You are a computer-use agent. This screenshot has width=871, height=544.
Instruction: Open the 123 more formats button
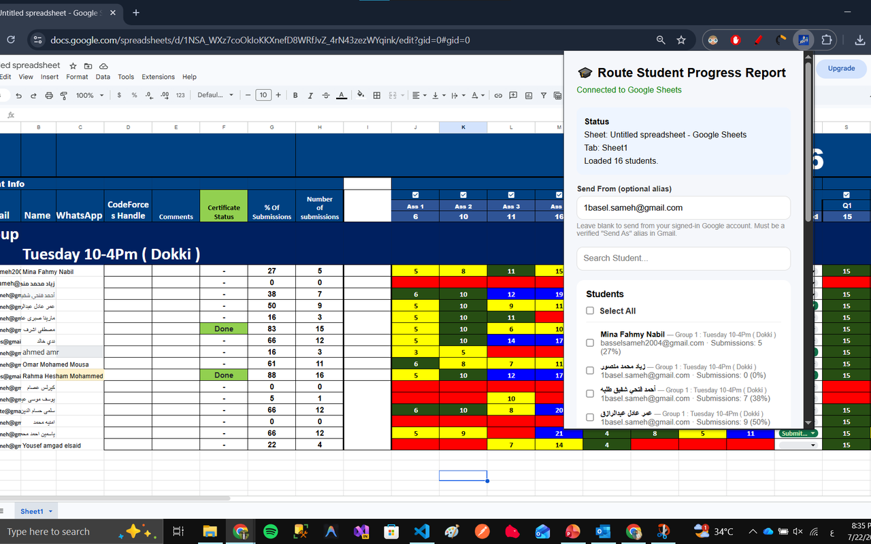(x=180, y=95)
